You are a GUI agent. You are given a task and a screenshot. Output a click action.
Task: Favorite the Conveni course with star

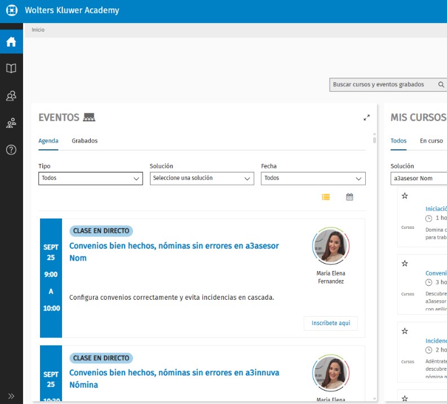point(405,263)
